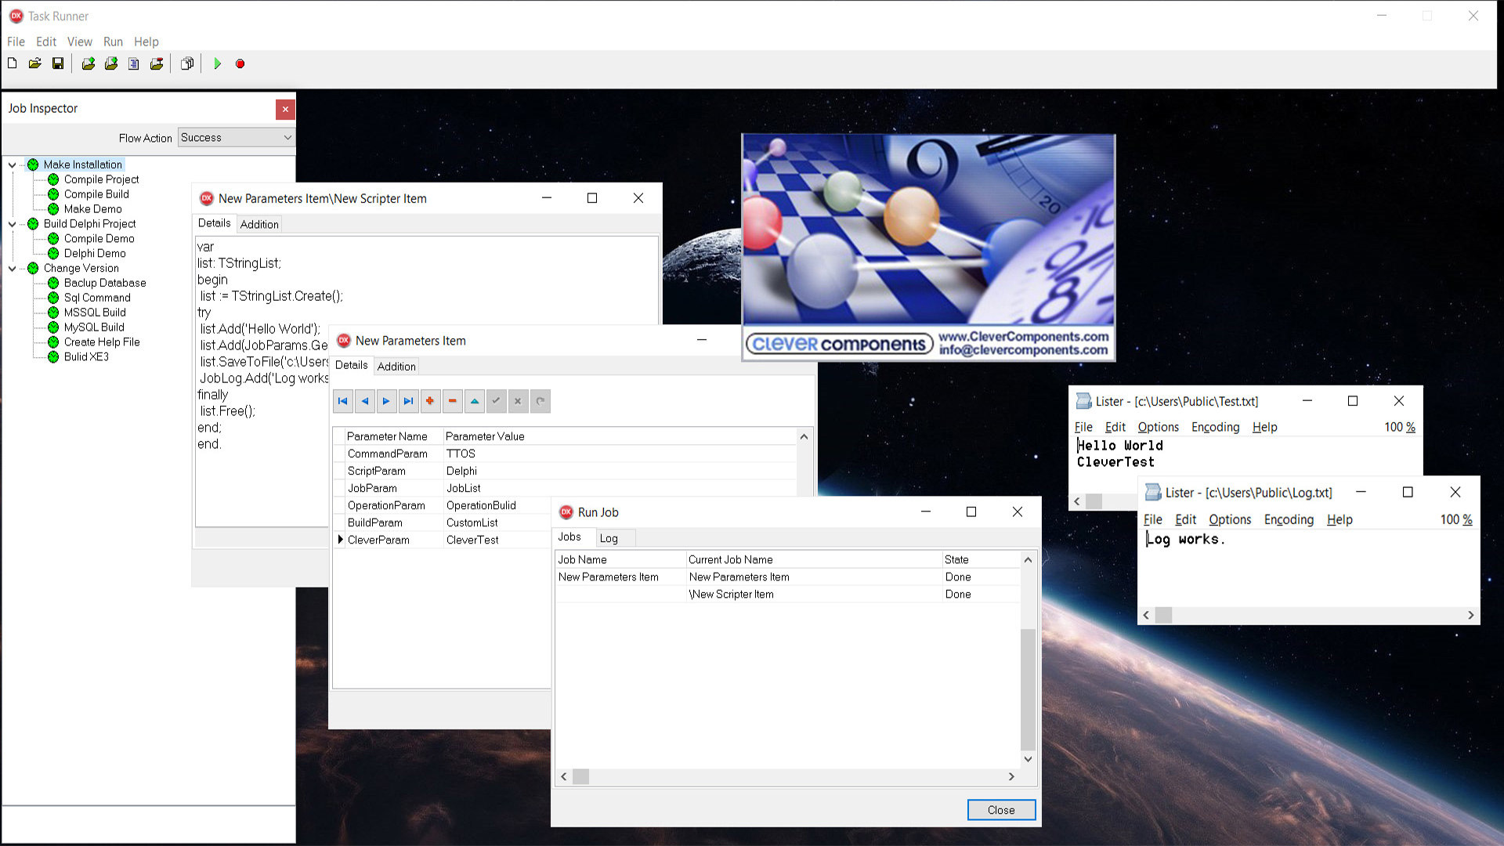Open Addition tab in New Parameters Item
This screenshot has width=1504, height=846.
396,367
